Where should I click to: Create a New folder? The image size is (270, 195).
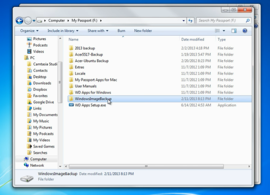[x=143, y=31]
